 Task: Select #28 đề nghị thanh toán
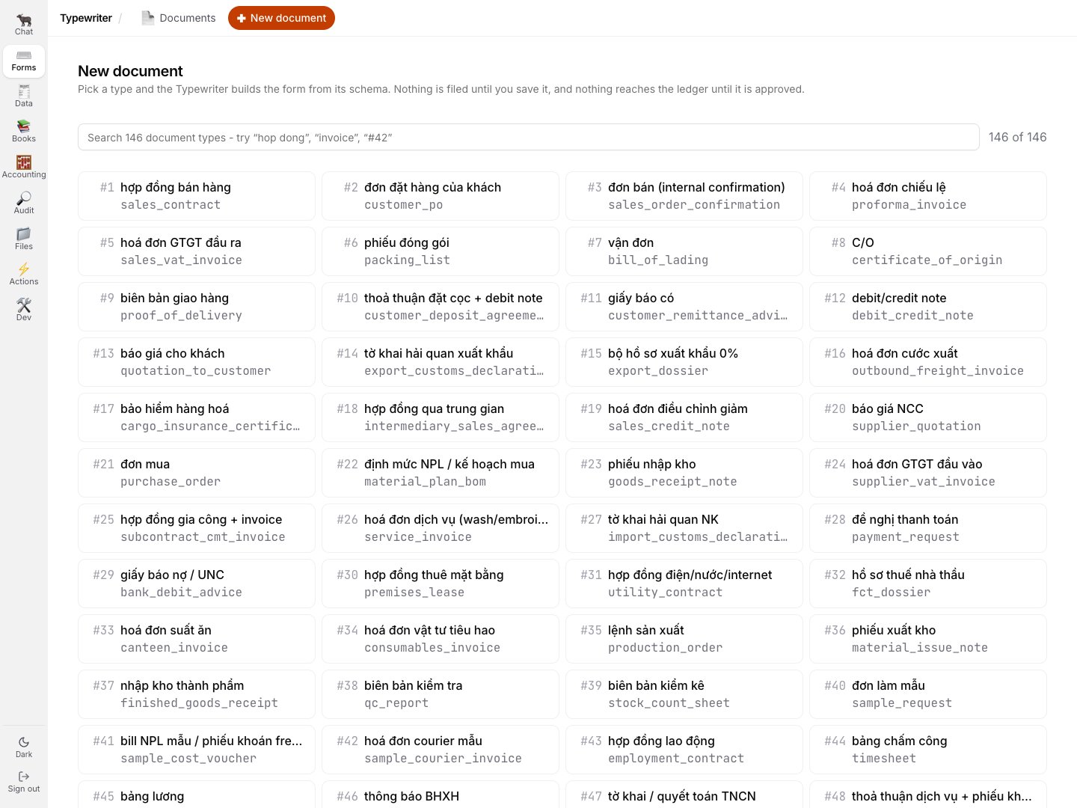pyautogui.click(x=928, y=528)
